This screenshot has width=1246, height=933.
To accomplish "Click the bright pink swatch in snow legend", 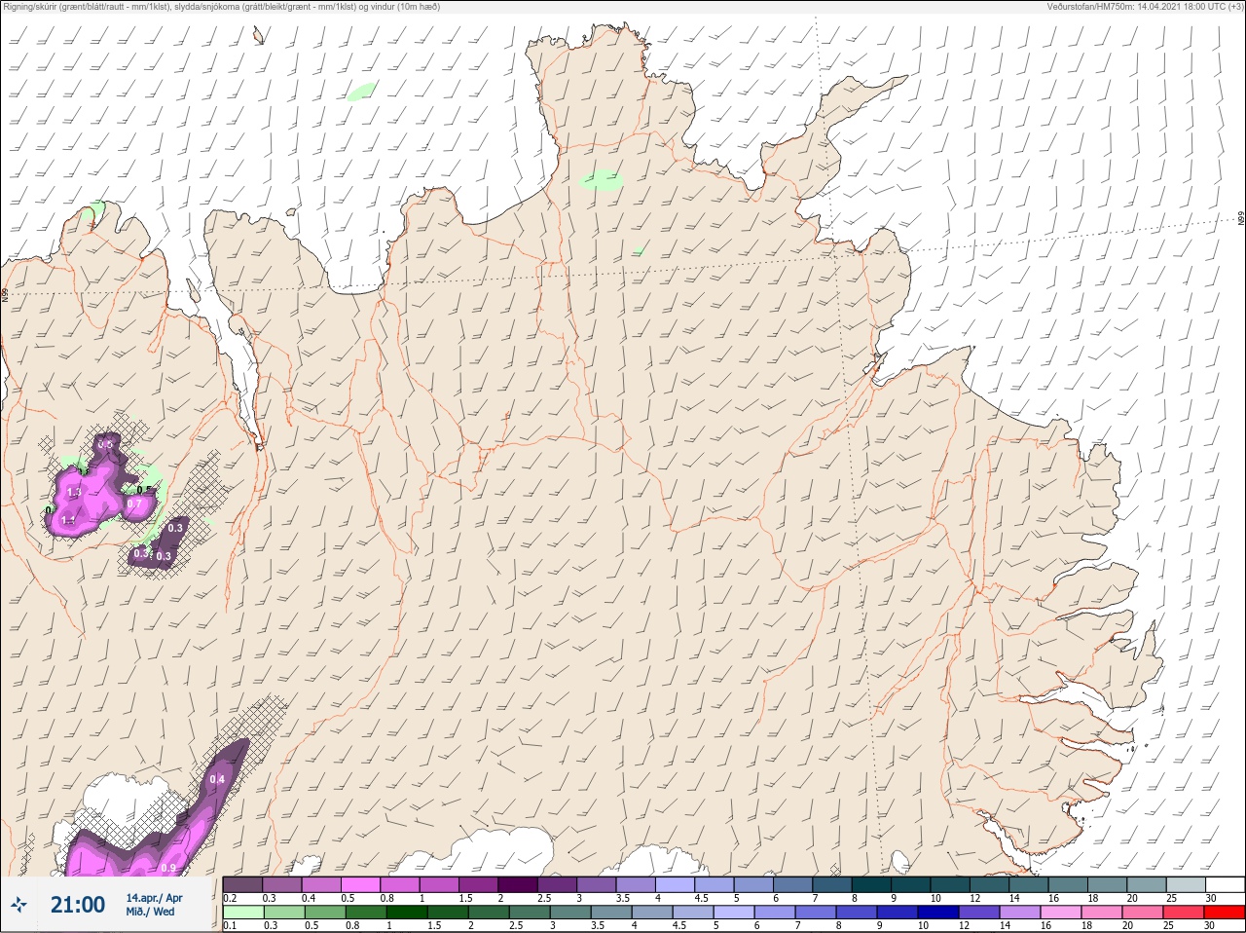I will (x=360, y=884).
